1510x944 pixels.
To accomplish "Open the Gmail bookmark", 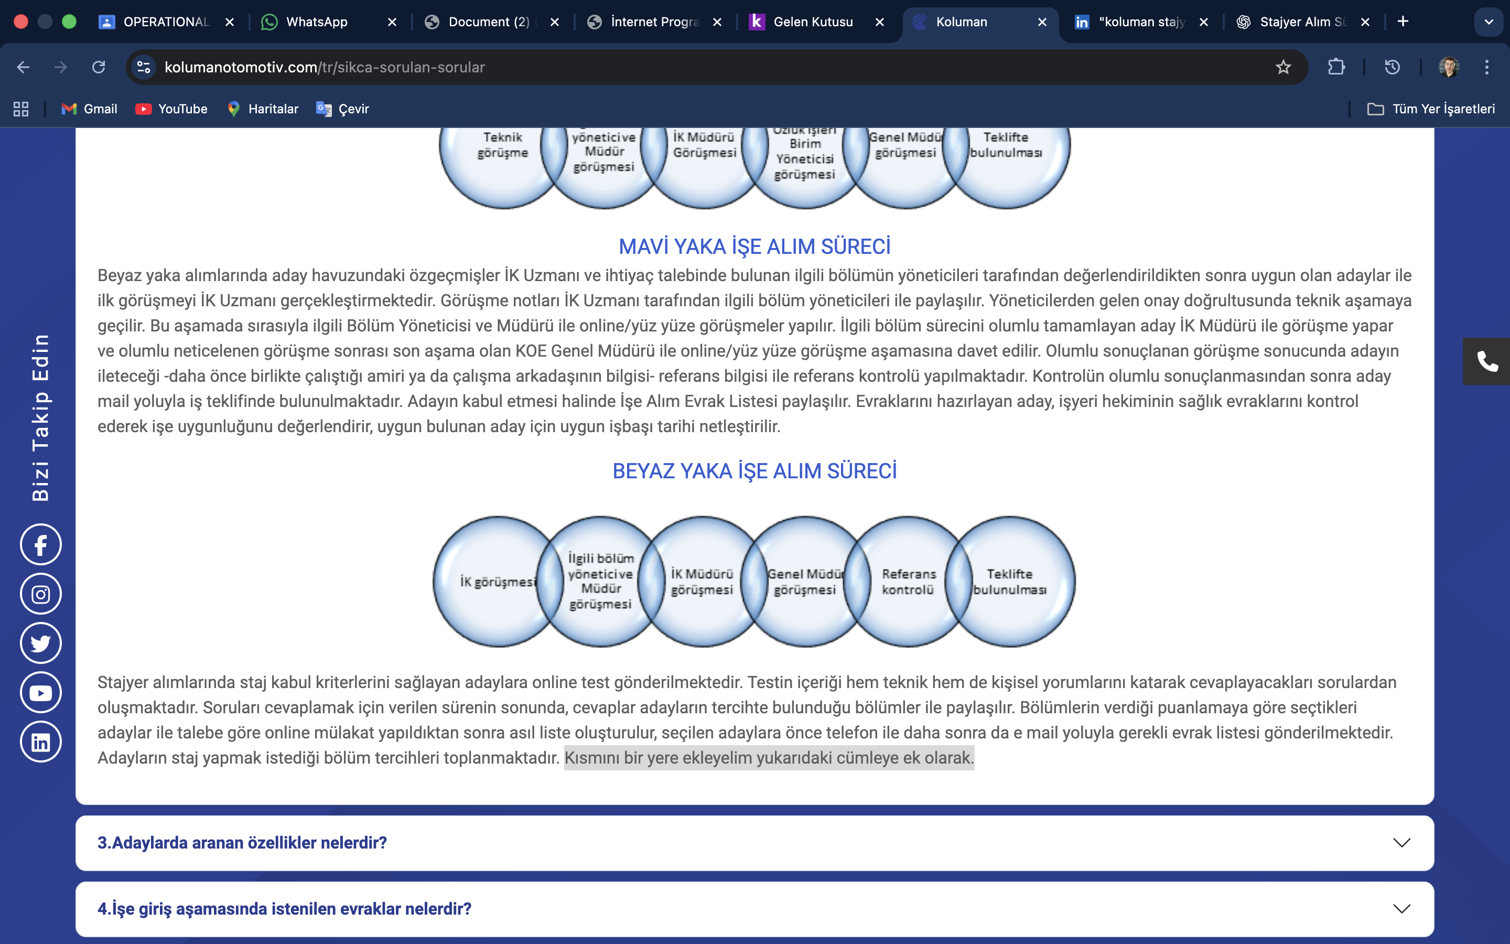I will 89,109.
